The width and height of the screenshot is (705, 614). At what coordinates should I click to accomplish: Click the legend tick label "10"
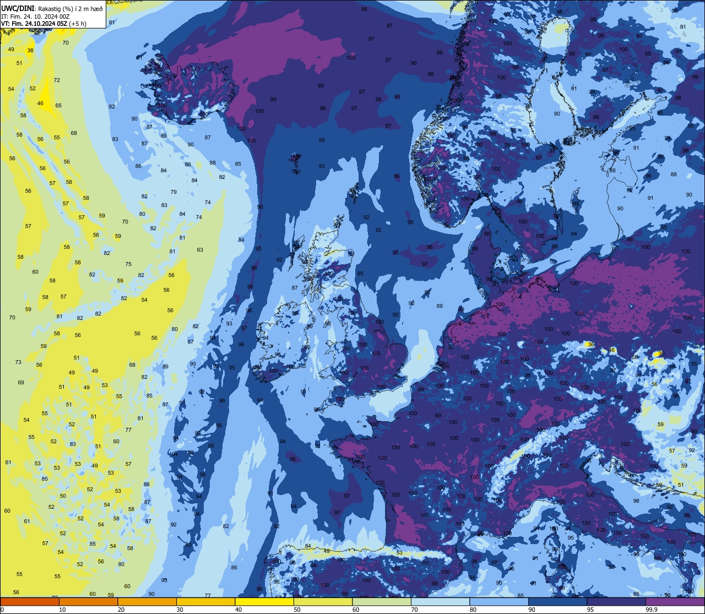click(62, 610)
